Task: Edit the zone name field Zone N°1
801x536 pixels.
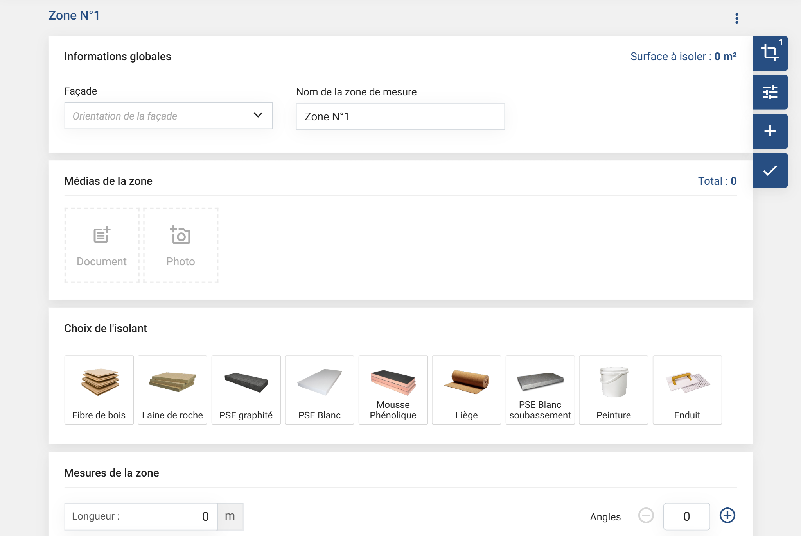Action: [x=400, y=116]
